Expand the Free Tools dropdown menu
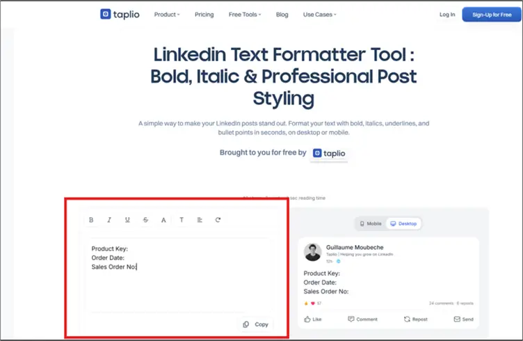Viewport: 523px width, 341px height. click(245, 15)
